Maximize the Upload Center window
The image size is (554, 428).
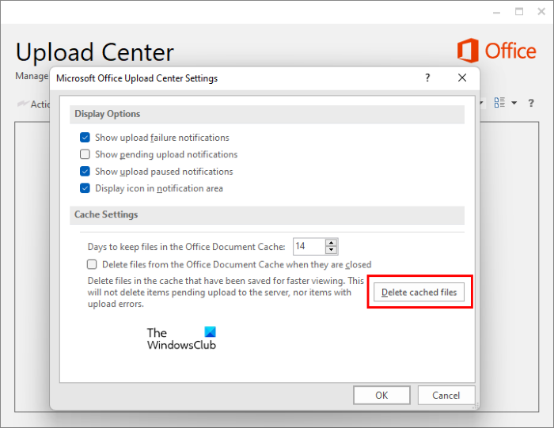coord(519,12)
